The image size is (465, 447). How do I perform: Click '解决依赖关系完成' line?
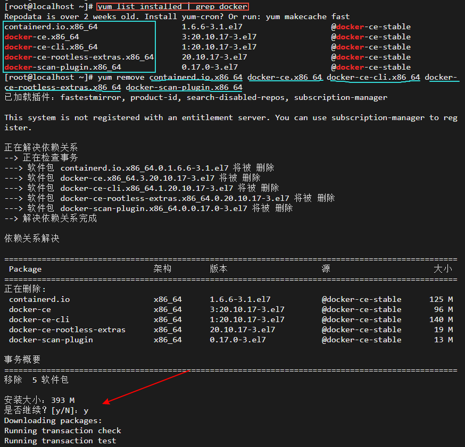click(x=51, y=218)
